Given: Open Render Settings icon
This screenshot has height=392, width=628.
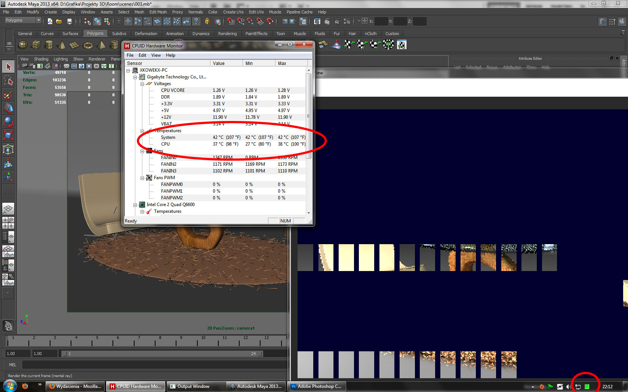Looking at the screenshot, I should click(x=347, y=21).
